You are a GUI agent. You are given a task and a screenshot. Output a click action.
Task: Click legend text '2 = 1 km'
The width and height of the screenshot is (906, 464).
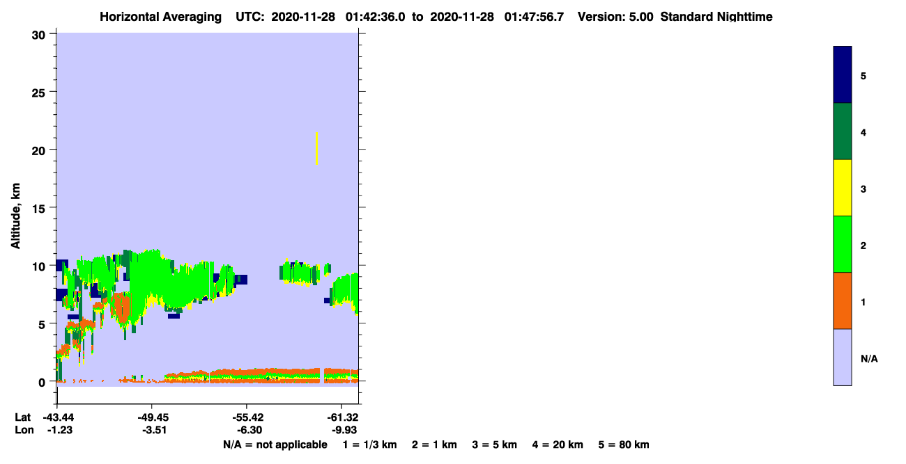(434, 445)
